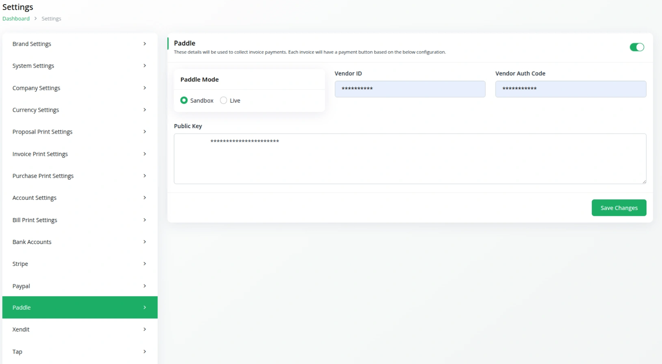The height and width of the screenshot is (364, 662).
Task: Click chevron arrow beside Tap
Action: point(145,351)
